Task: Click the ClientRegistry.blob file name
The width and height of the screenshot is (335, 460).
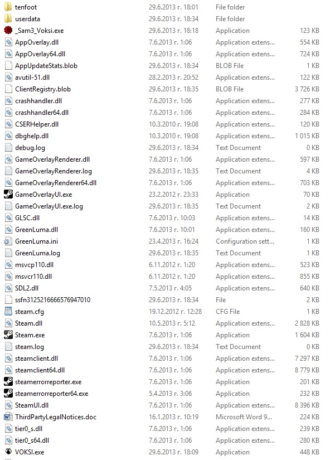Action: pyautogui.click(x=43, y=89)
